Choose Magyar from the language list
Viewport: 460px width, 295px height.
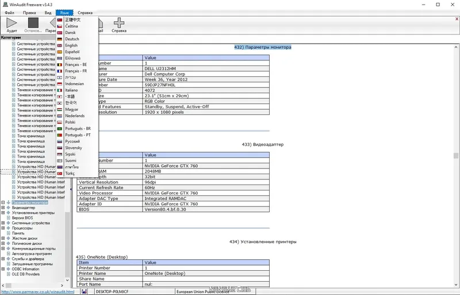[x=71, y=109]
